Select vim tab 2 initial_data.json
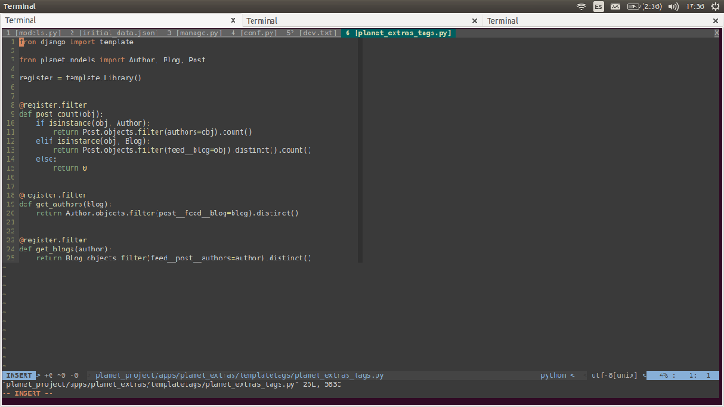Screen dimensions: 724x407 (114, 33)
